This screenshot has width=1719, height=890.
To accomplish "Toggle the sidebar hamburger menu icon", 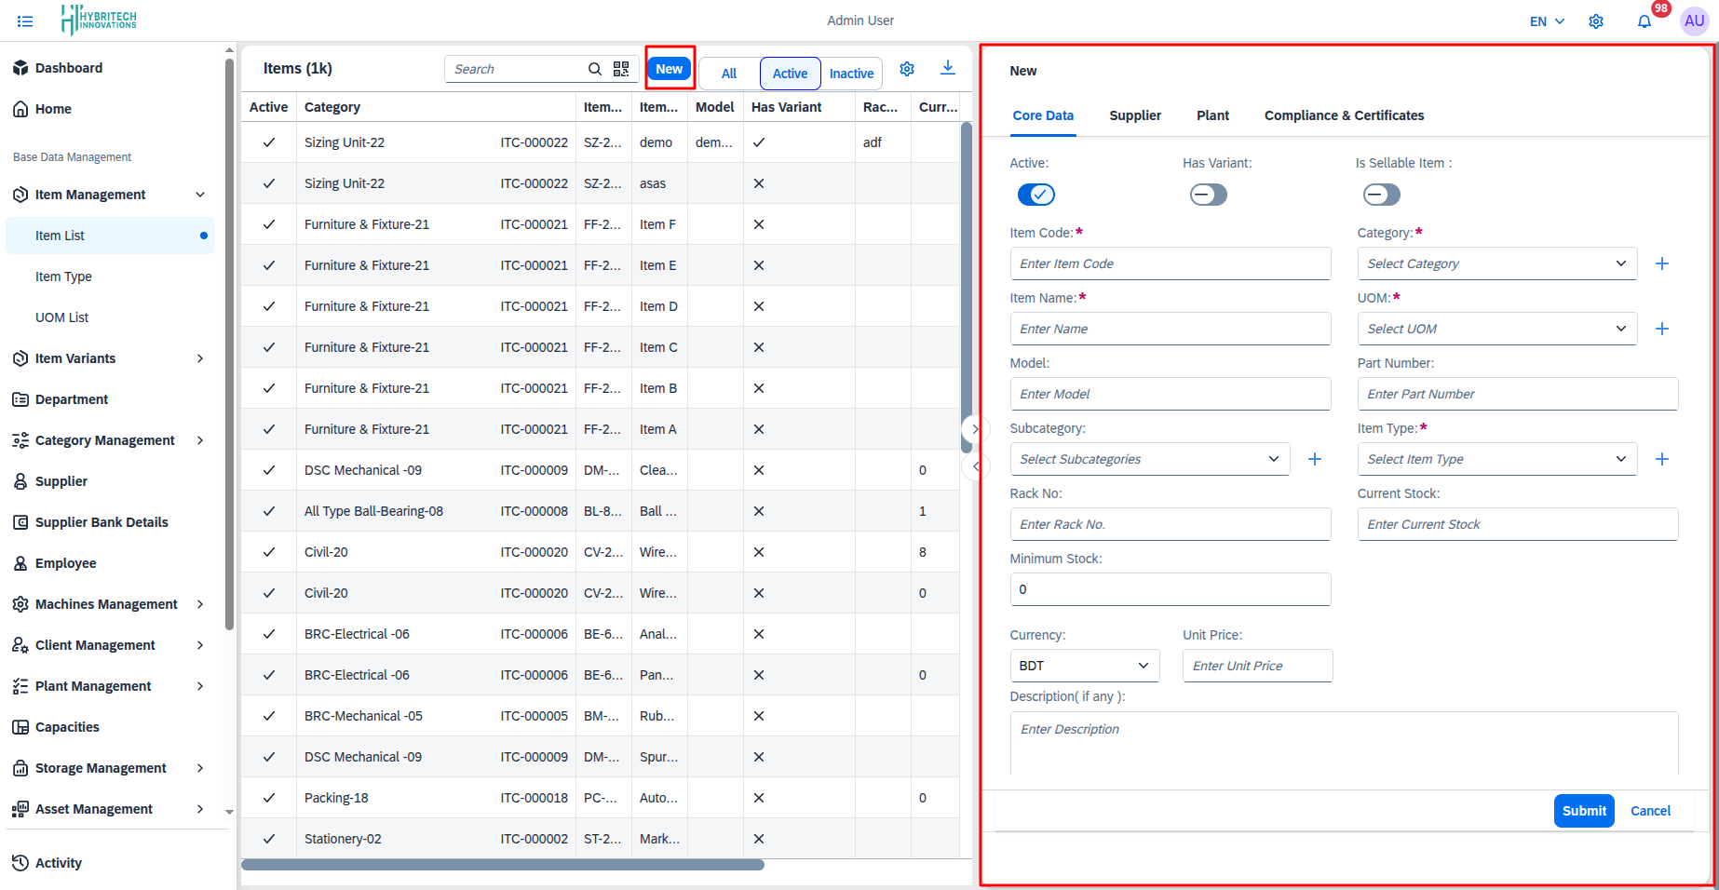I will [x=25, y=21].
